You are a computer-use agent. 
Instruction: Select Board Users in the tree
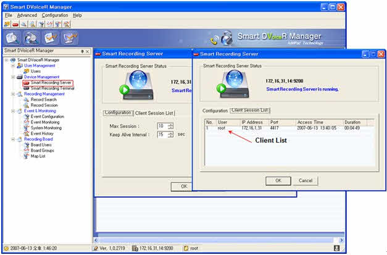click(x=43, y=145)
